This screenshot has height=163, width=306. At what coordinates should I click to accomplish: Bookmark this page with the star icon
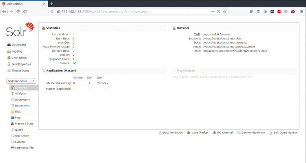(224, 11)
